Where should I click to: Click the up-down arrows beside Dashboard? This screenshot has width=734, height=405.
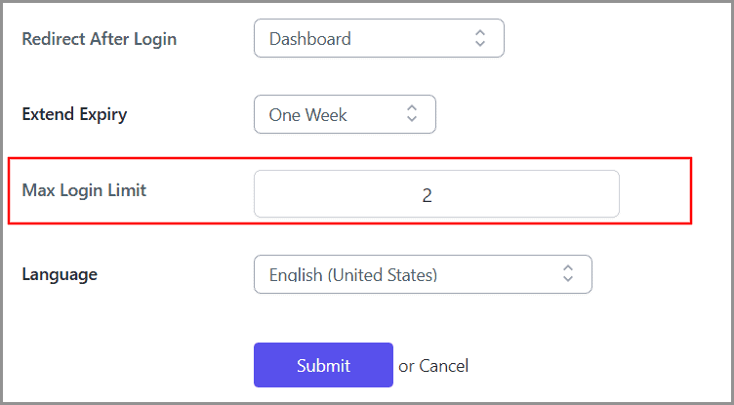click(x=479, y=39)
